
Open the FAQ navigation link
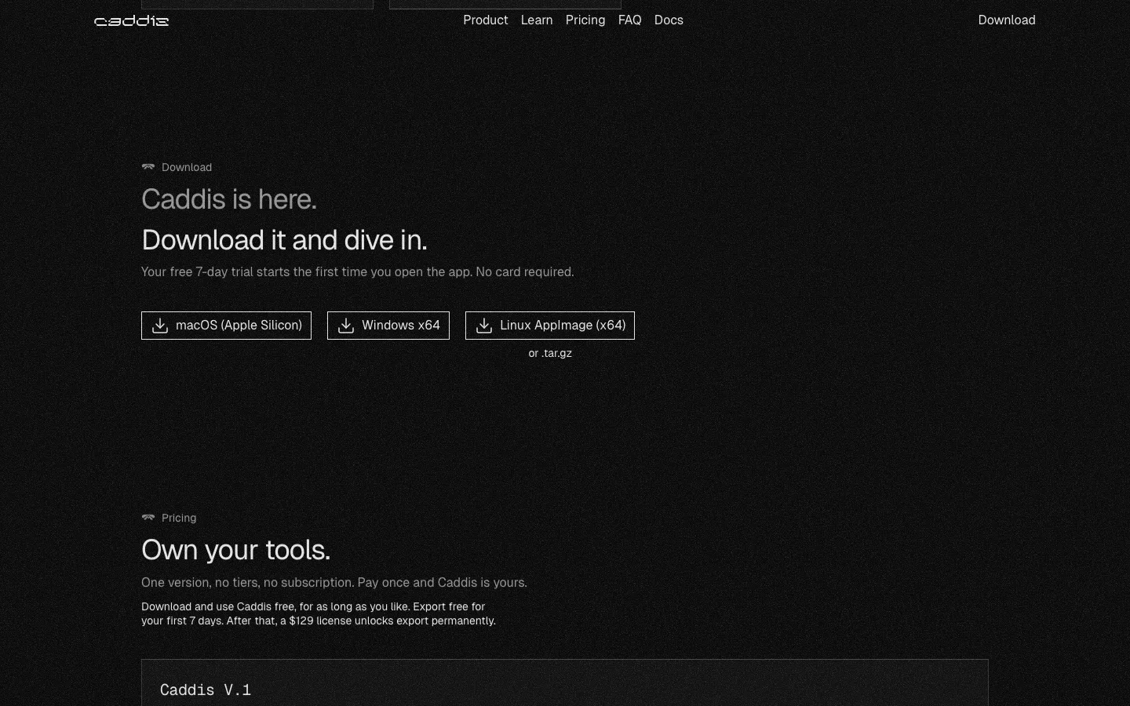(x=629, y=20)
